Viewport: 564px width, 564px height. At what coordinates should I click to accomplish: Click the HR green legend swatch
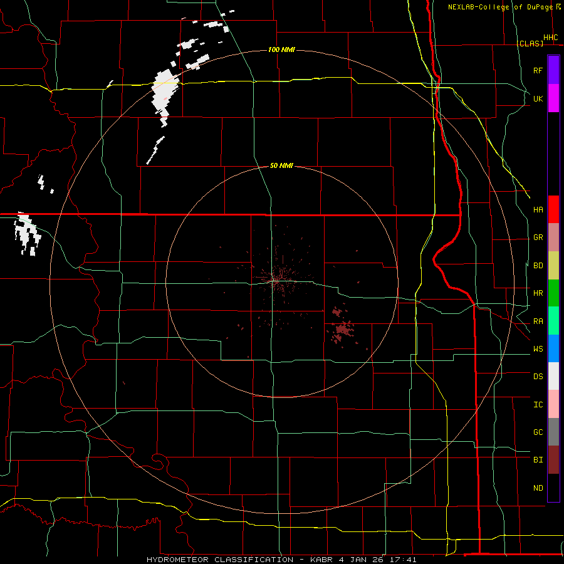pyautogui.click(x=553, y=293)
